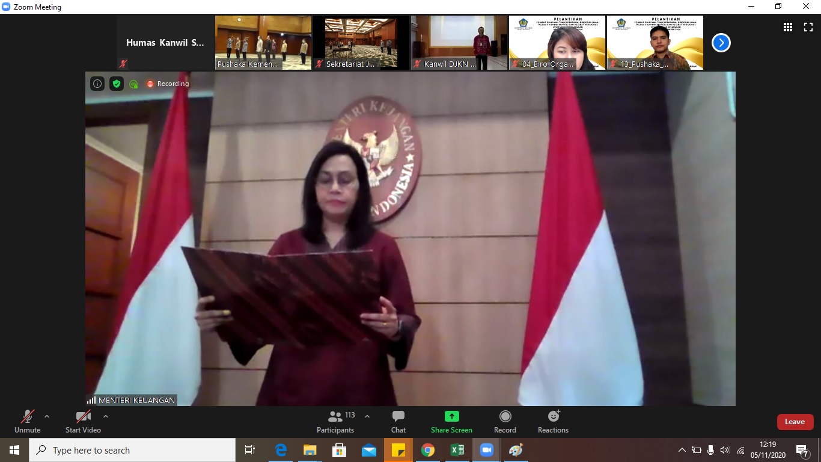
Task: Switch to gallery view grid icon
Action: click(787, 27)
